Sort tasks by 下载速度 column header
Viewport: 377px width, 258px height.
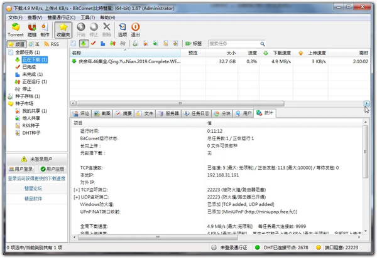[x=276, y=53]
